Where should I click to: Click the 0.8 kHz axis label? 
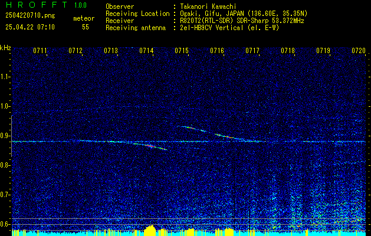(x=5, y=165)
